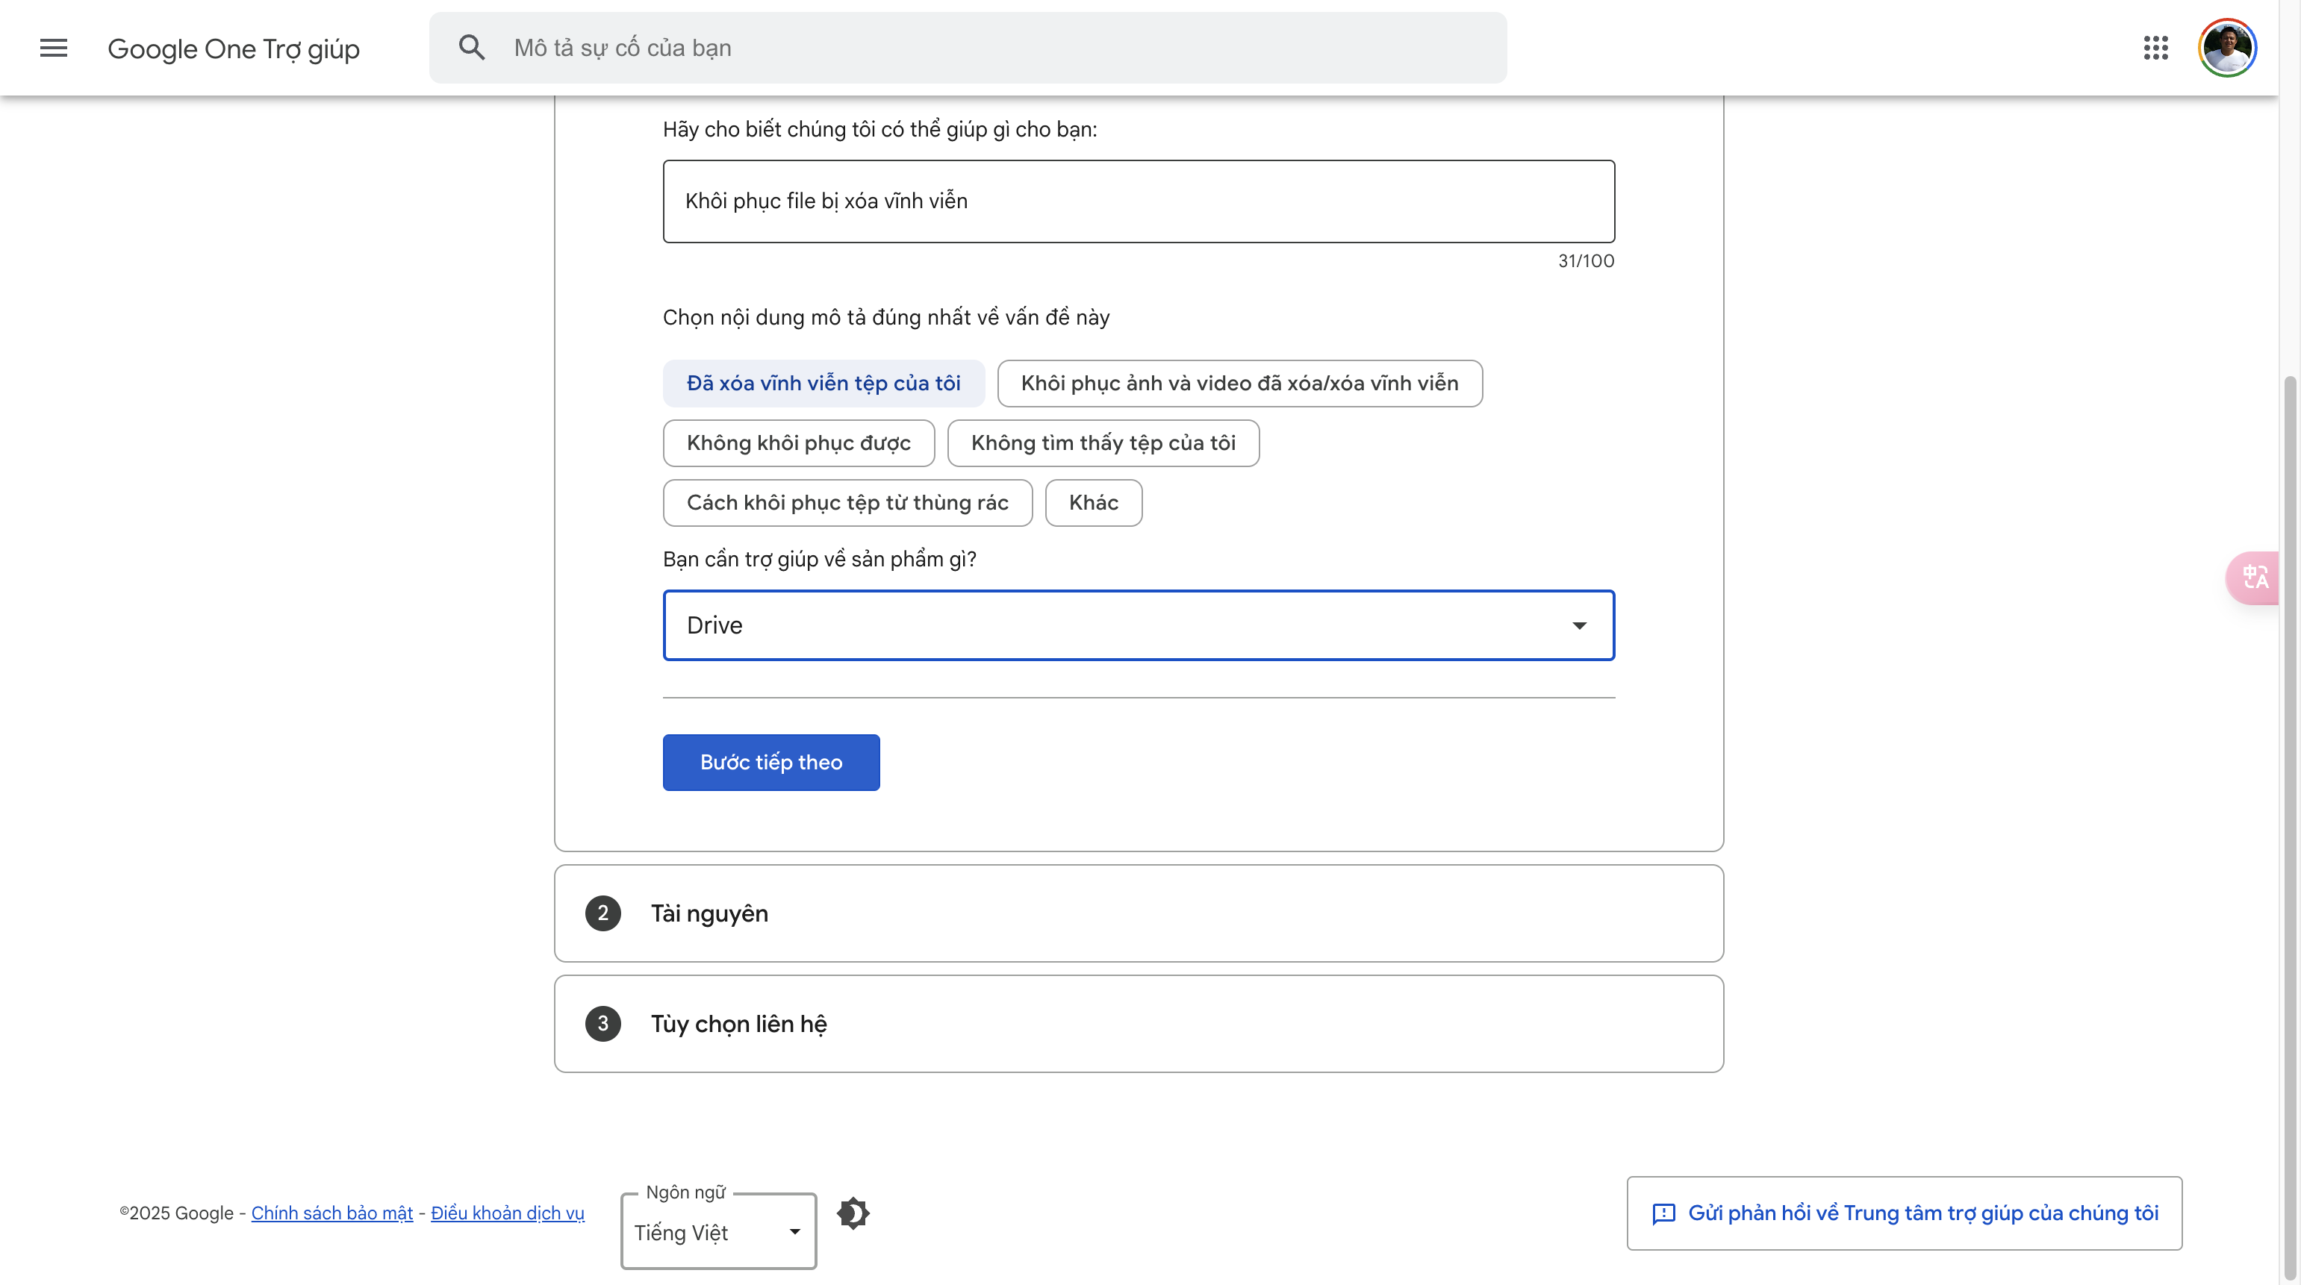Expand step 2 Tài nguyên section
This screenshot has width=2301, height=1285.
pyautogui.click(x=1138, y=913)
